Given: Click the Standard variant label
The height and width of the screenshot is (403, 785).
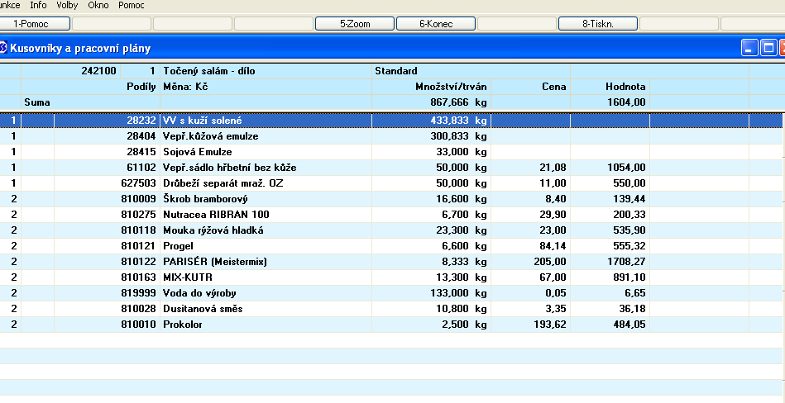Looking at the screenshot, I should (x=396, y=71).
